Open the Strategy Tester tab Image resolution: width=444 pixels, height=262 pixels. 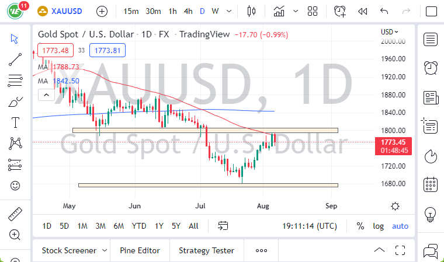tap(206, 250)
